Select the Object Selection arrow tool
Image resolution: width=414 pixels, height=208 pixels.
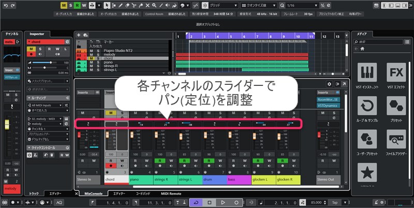(107, 5)
